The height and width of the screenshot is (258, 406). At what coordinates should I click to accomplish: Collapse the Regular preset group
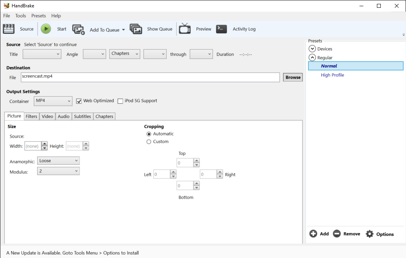[312, 57]
